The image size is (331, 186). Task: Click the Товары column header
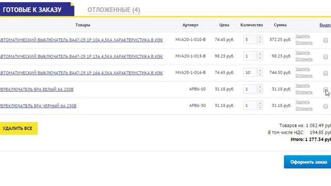click(x=83, y=25)
